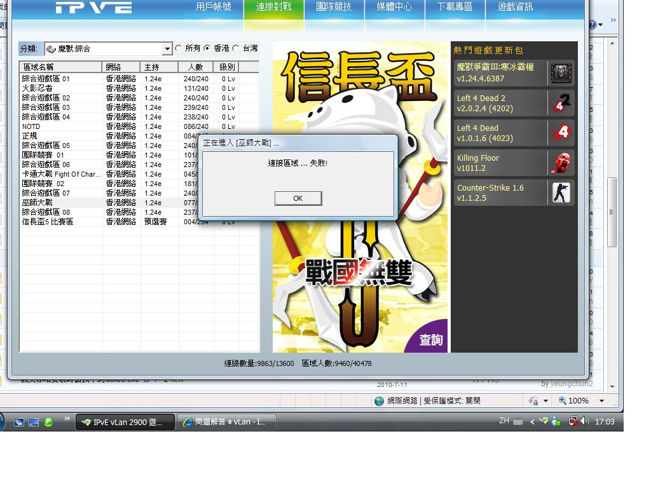Open the IE security status dropdown arrow
Viewport: 651px width, 488px height.
click(x=545, y=401)
